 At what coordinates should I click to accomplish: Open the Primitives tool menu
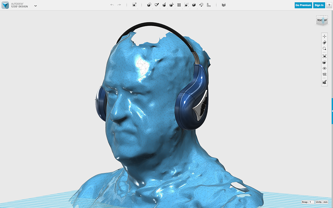149,5
